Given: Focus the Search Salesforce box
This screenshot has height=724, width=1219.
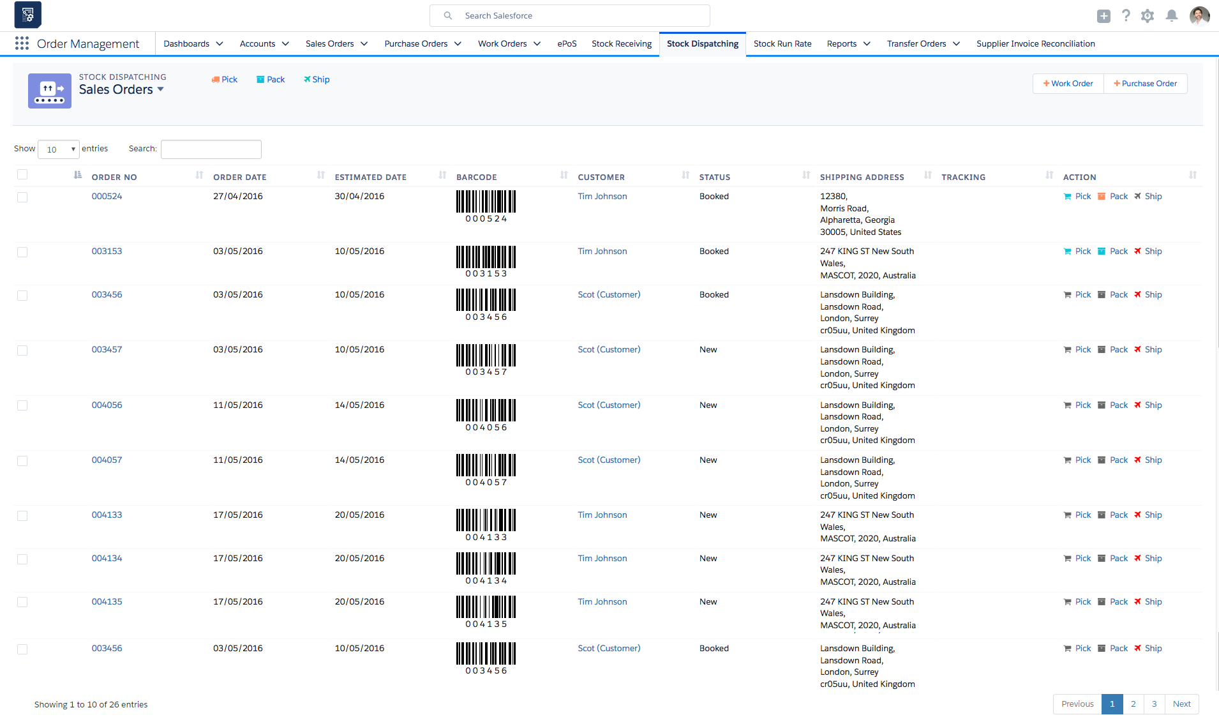Looking at the screenshot, I should pos(570,16).
